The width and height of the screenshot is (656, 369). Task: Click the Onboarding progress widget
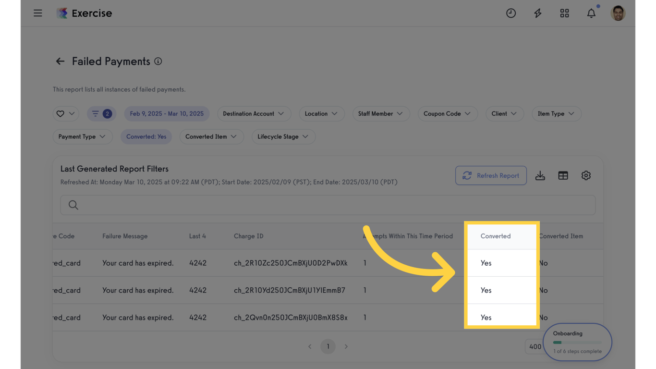(577, 342)
